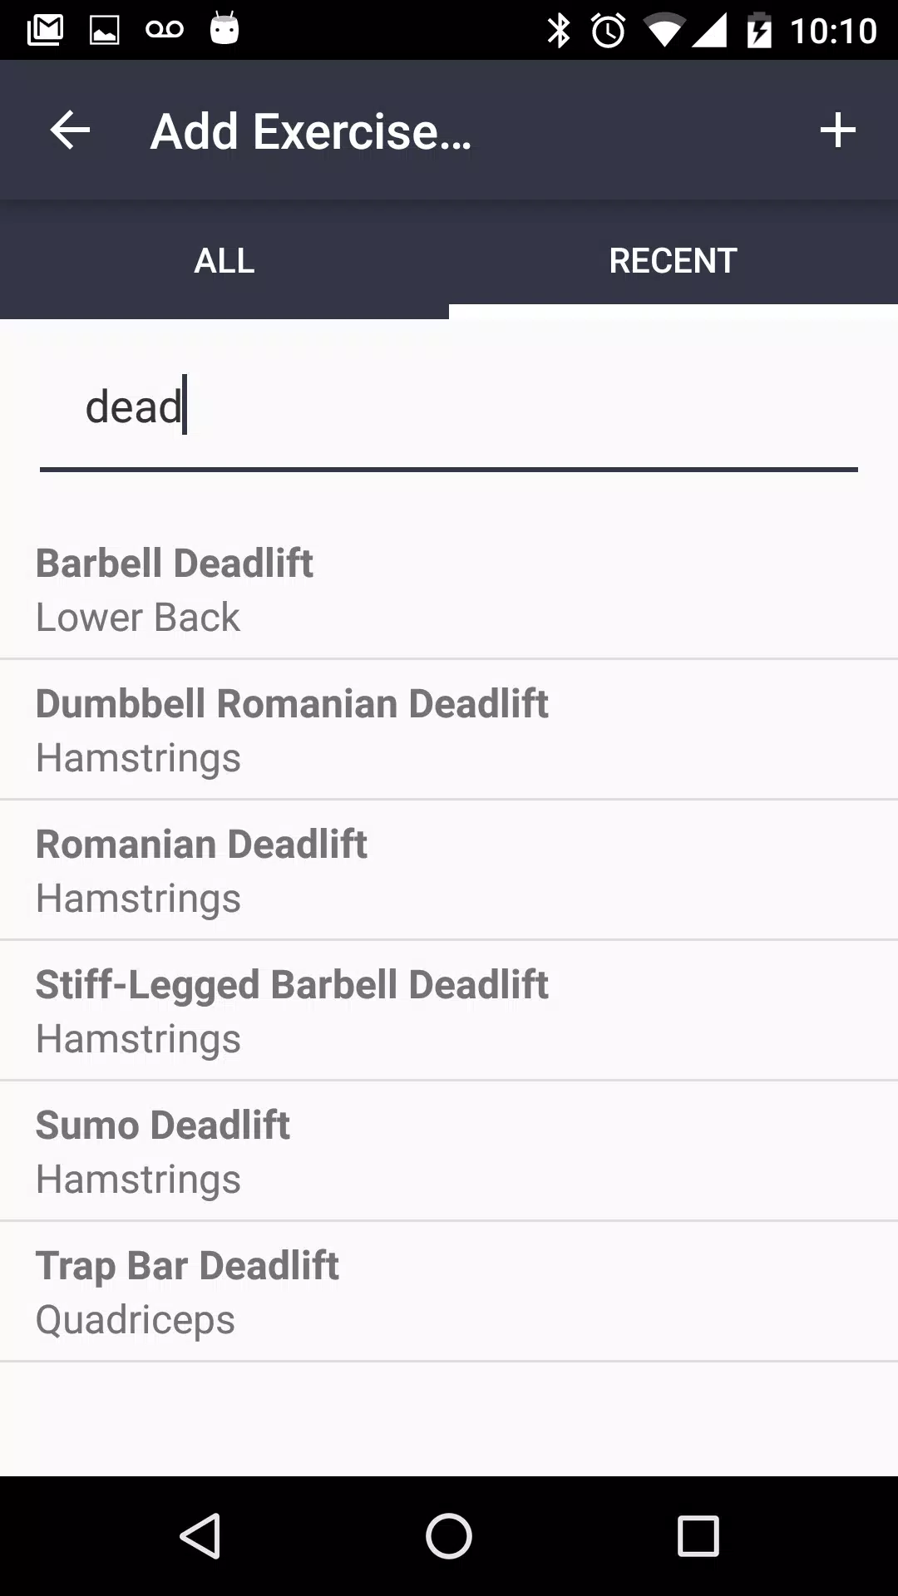Choose Trap Bar Deadlift entry
Screen dimensions: 898x1596
449,1292
